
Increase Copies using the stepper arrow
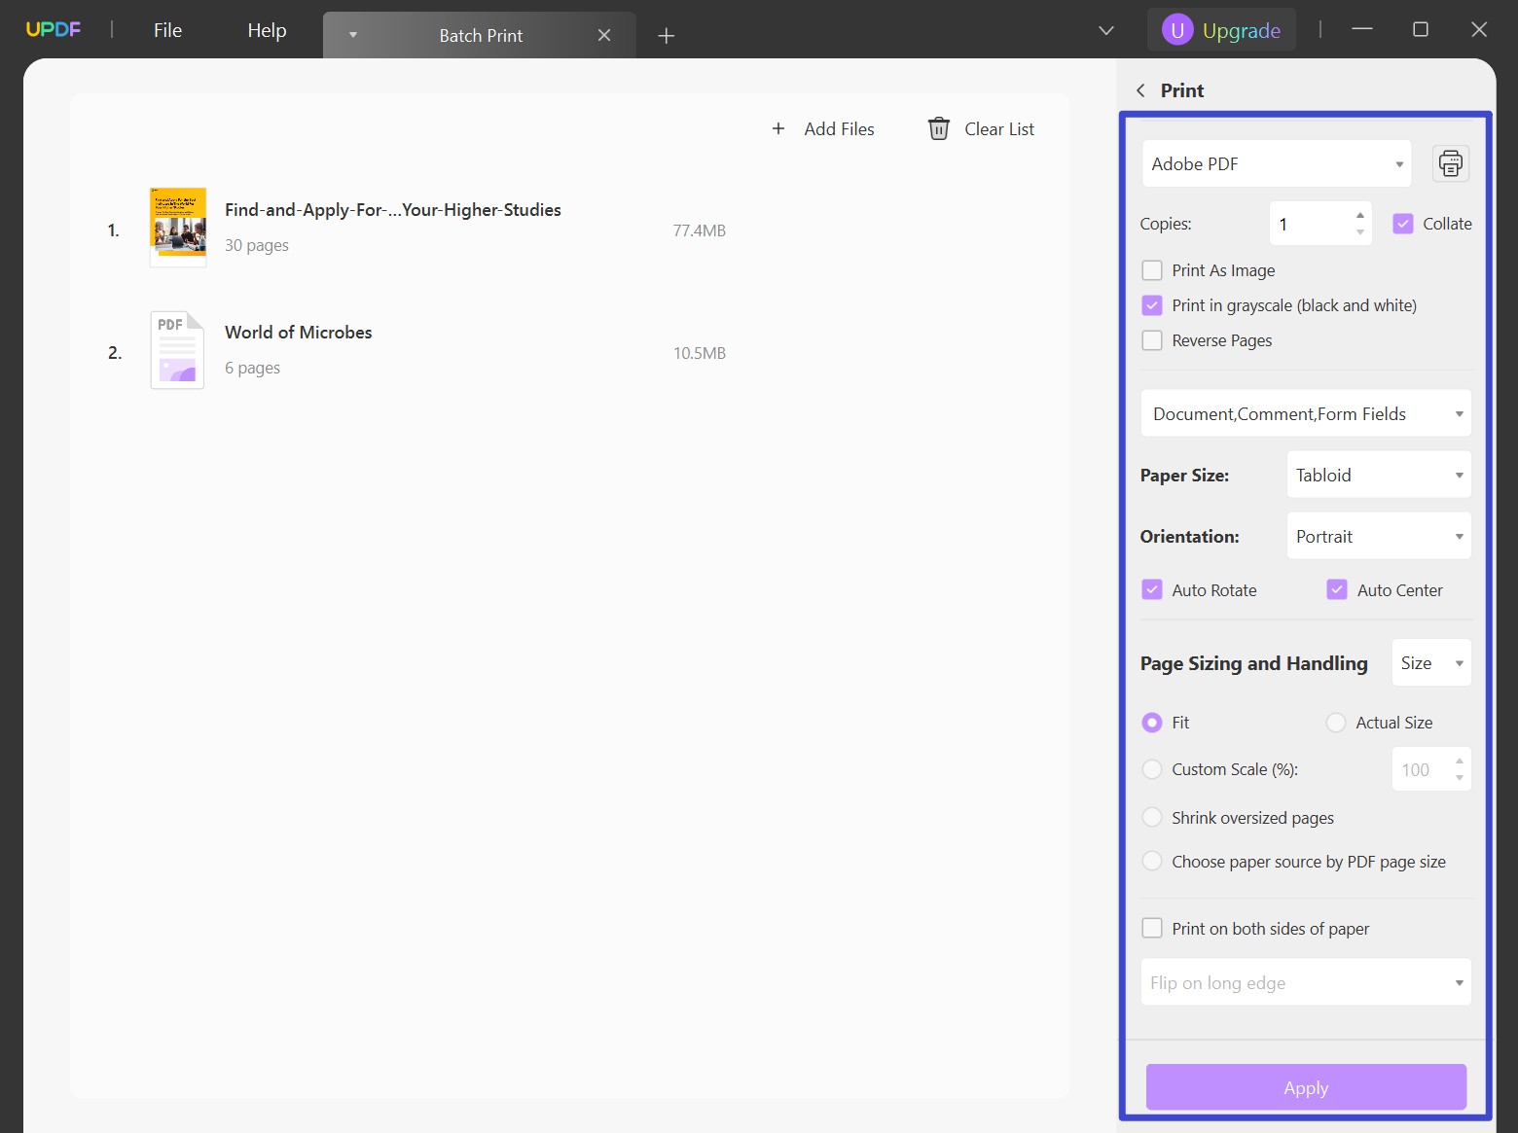tap(1359, 215)
